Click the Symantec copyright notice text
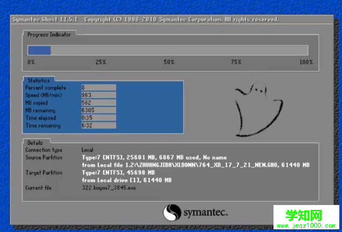Image resolution: width=342 pixels, height=232 pixels. (x=181, y=19)
